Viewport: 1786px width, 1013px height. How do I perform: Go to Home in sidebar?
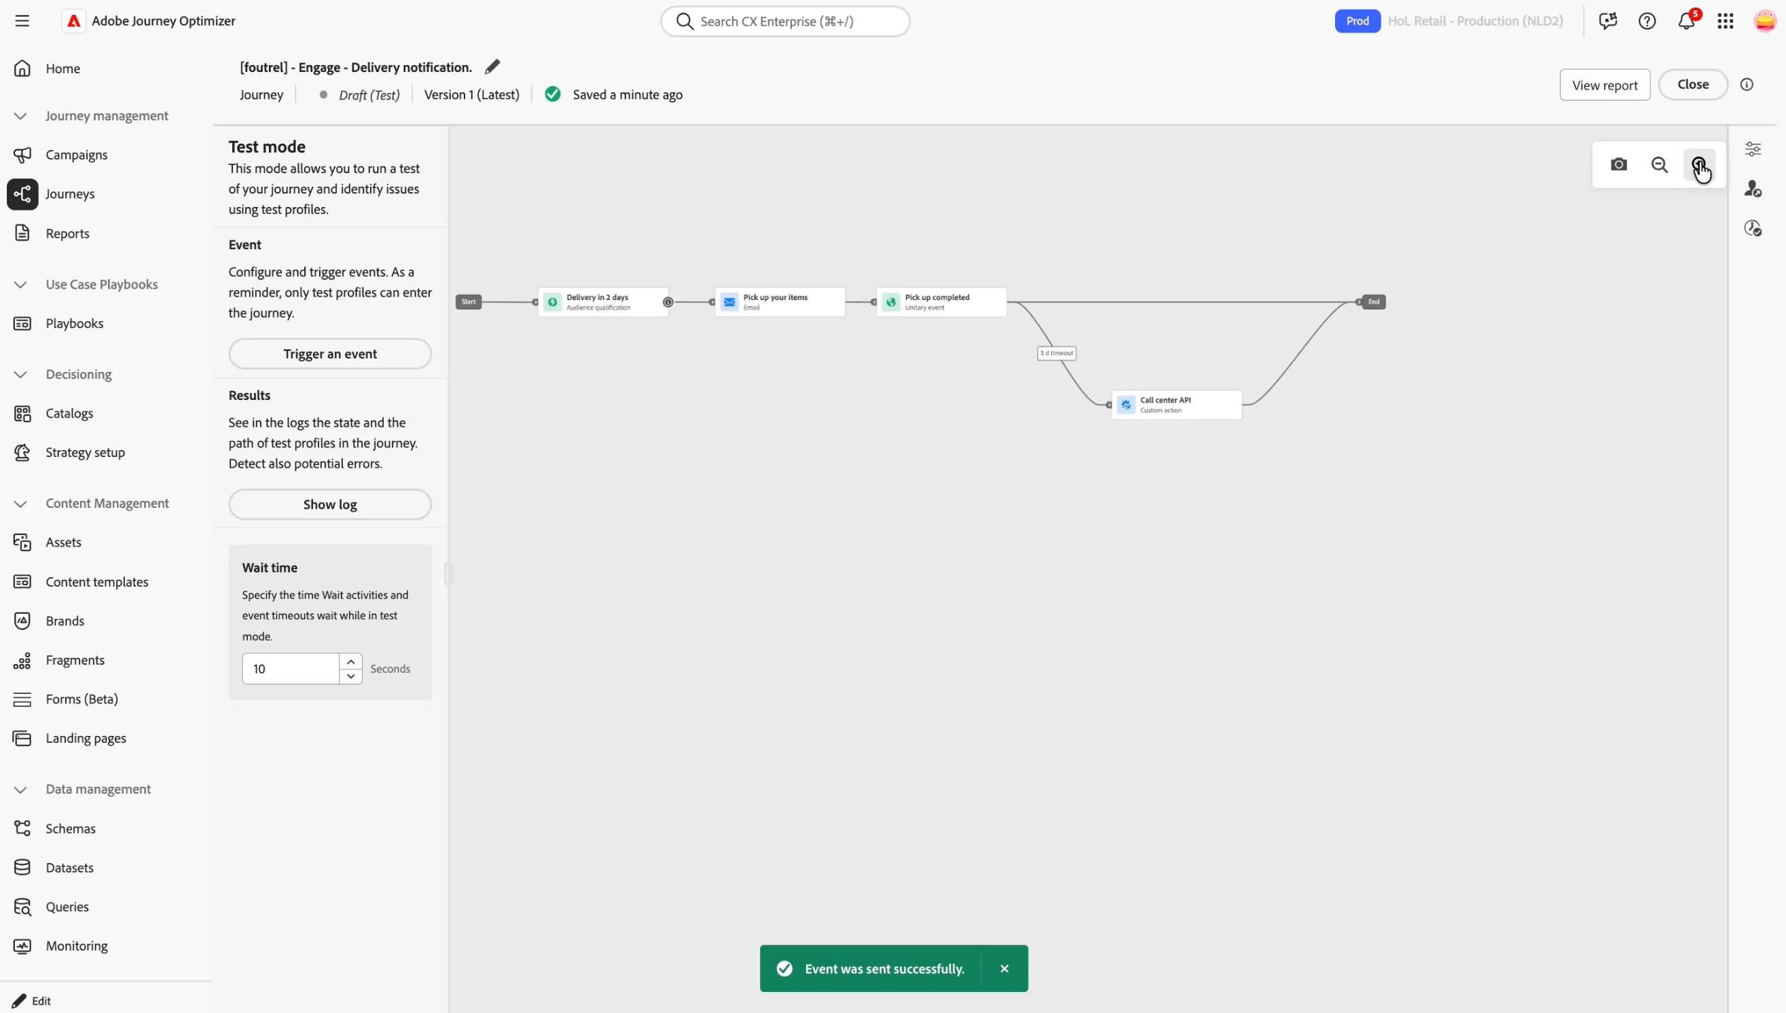click(62, 68)
